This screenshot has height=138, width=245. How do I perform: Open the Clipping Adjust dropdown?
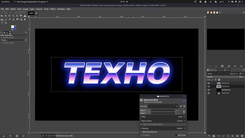163,128
